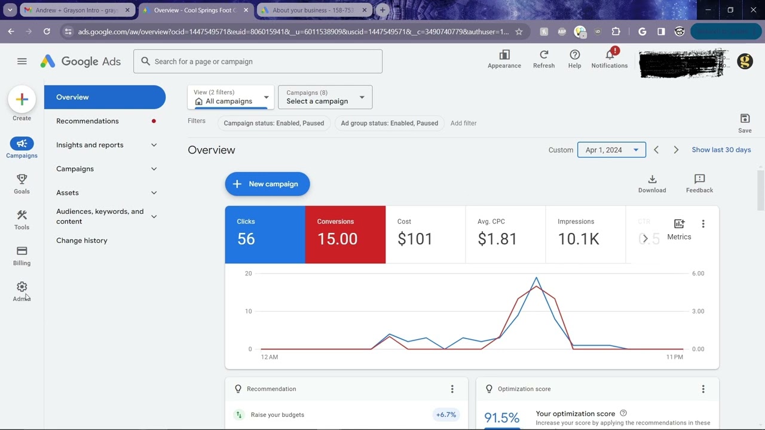This screenshot has height=430, width=765.
Task: Click Ad group status filter chip
Action: click(389, 123)
